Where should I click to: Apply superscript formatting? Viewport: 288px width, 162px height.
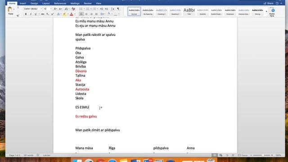point(53,14)
